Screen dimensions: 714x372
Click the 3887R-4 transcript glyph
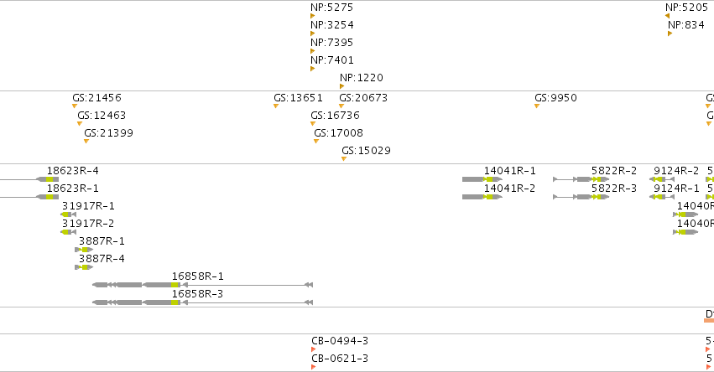coord(84,267)
